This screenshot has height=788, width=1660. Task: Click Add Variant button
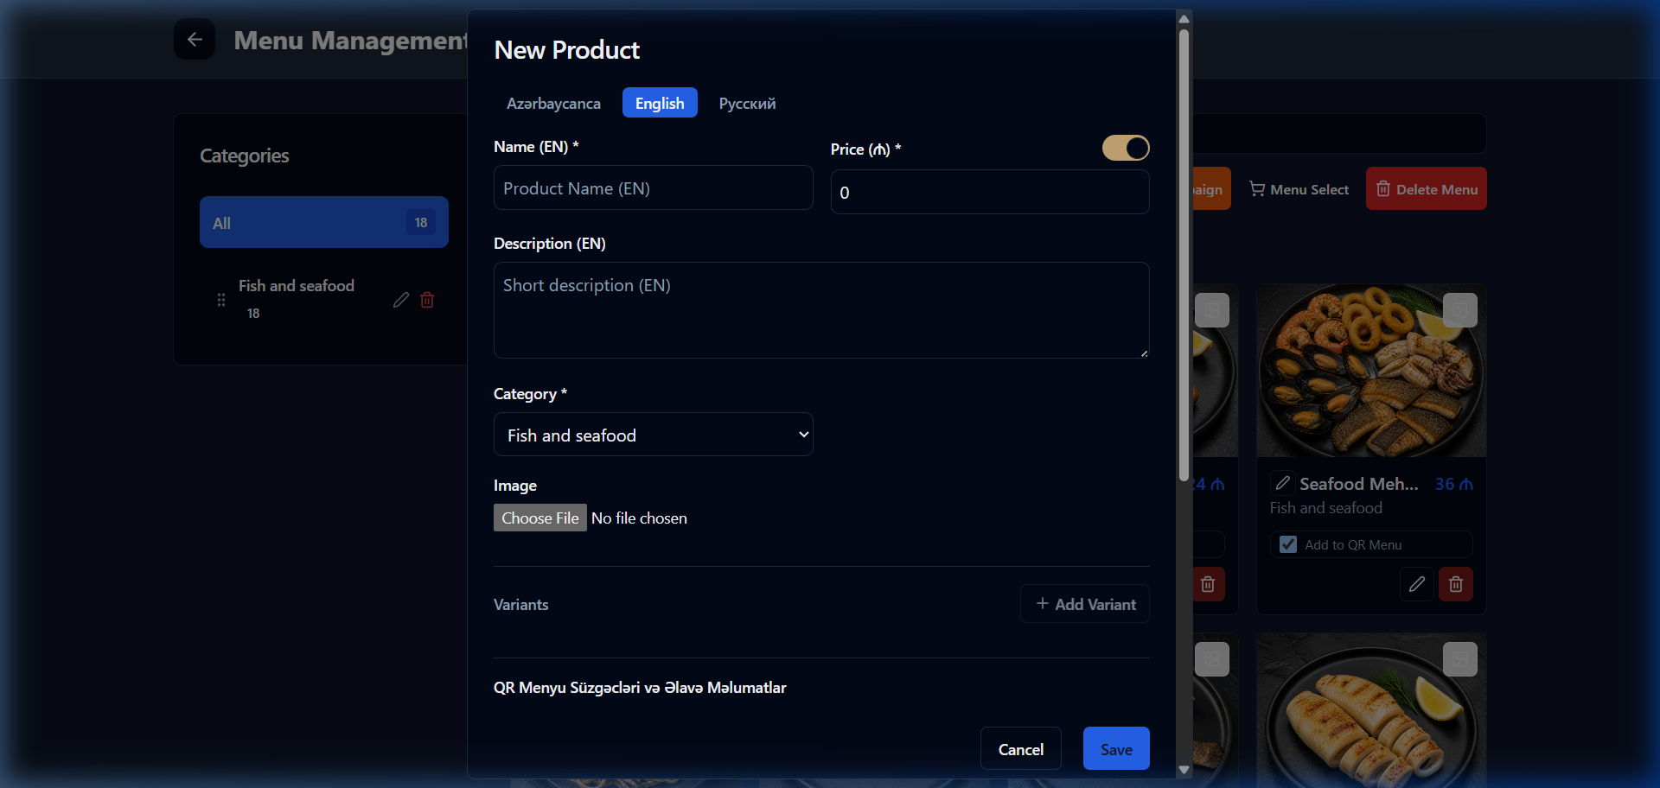(1085, 604)
